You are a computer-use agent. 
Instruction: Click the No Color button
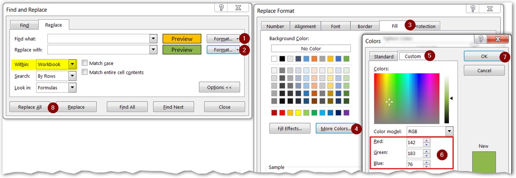[311, 48]
